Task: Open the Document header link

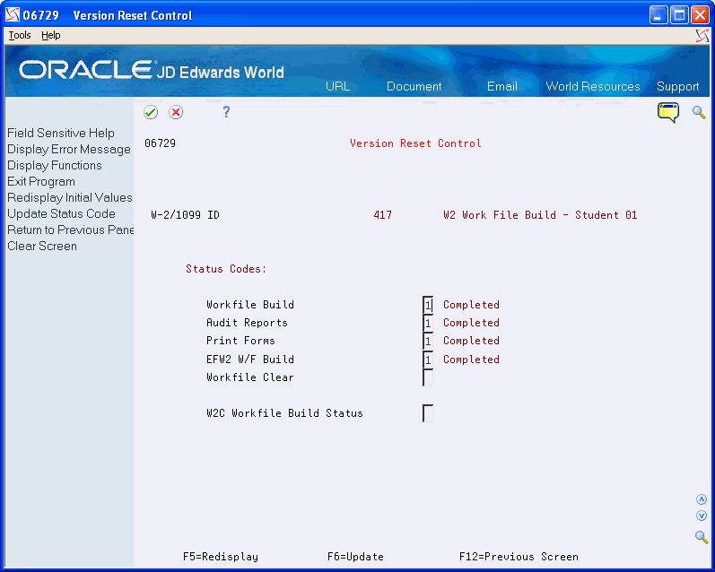Action: [414, 86]
